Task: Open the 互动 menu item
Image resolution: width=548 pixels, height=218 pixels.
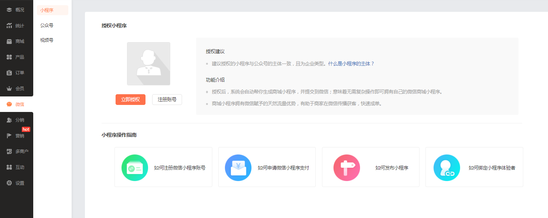Action: pyautogui.click(x=17, y=167)
